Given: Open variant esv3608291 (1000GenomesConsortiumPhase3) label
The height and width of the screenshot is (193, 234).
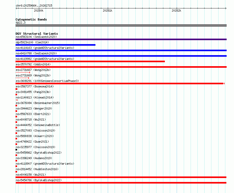Looking at the screenshot, I should pyautogui.click(x=47, y=81).
